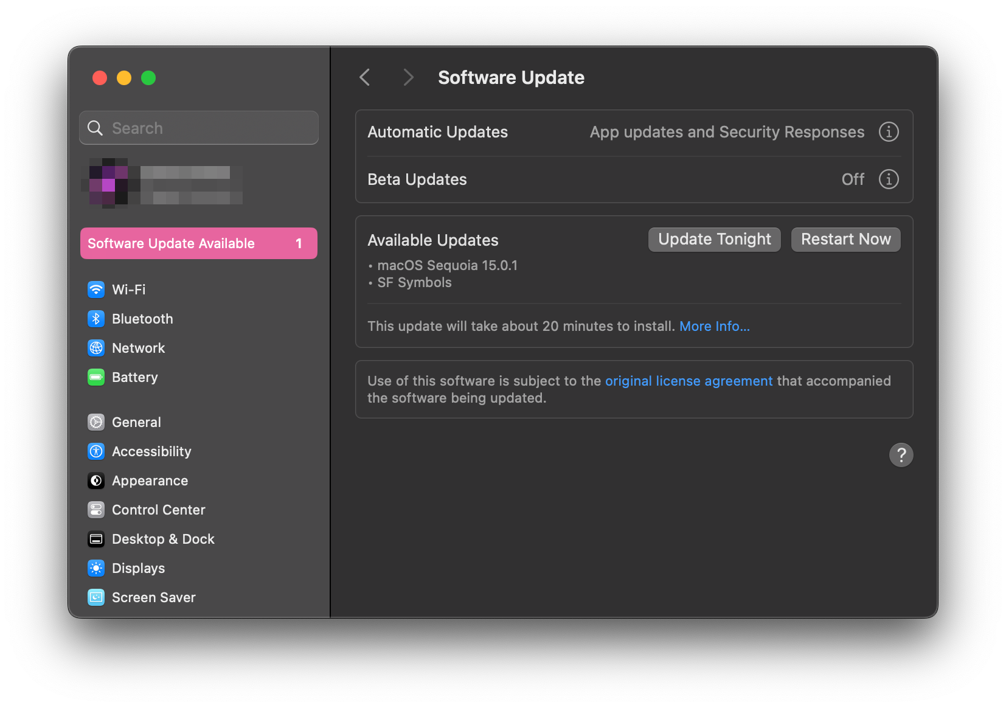Go back with the left chevron

click(x=365, y=77)
